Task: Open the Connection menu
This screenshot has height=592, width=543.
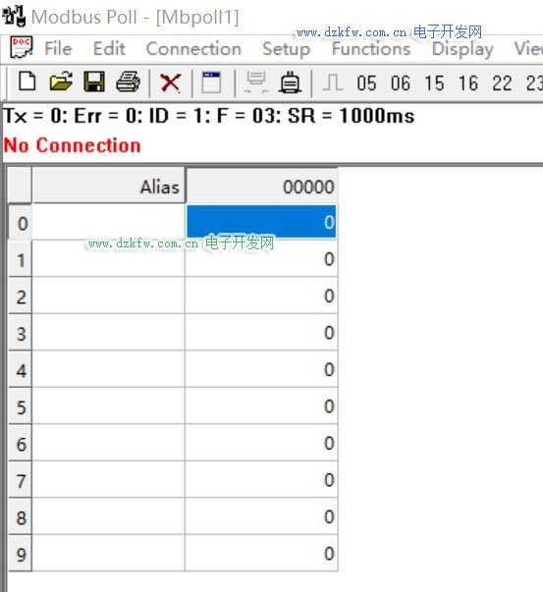Action: coord(193,49)
